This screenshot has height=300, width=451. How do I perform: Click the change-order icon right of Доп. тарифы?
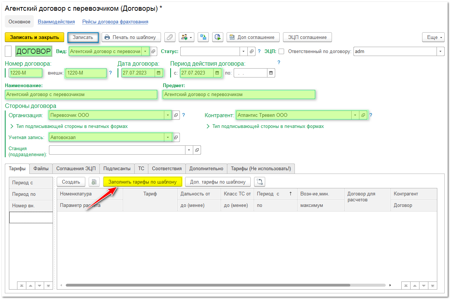click(260, 182)
